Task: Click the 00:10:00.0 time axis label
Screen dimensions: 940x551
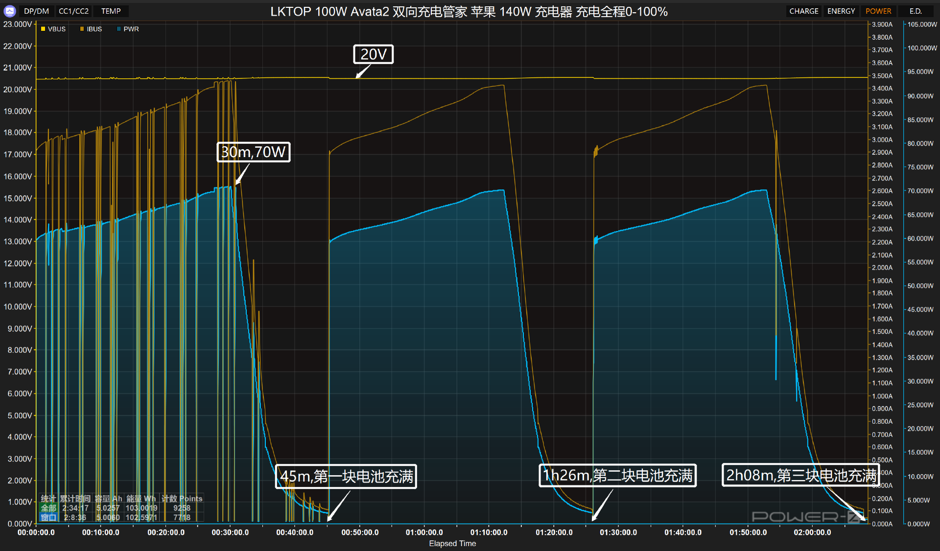Action: tap(101, 532)
